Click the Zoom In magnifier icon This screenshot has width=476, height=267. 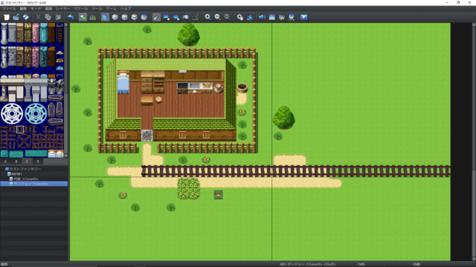(x=208, y=17)
